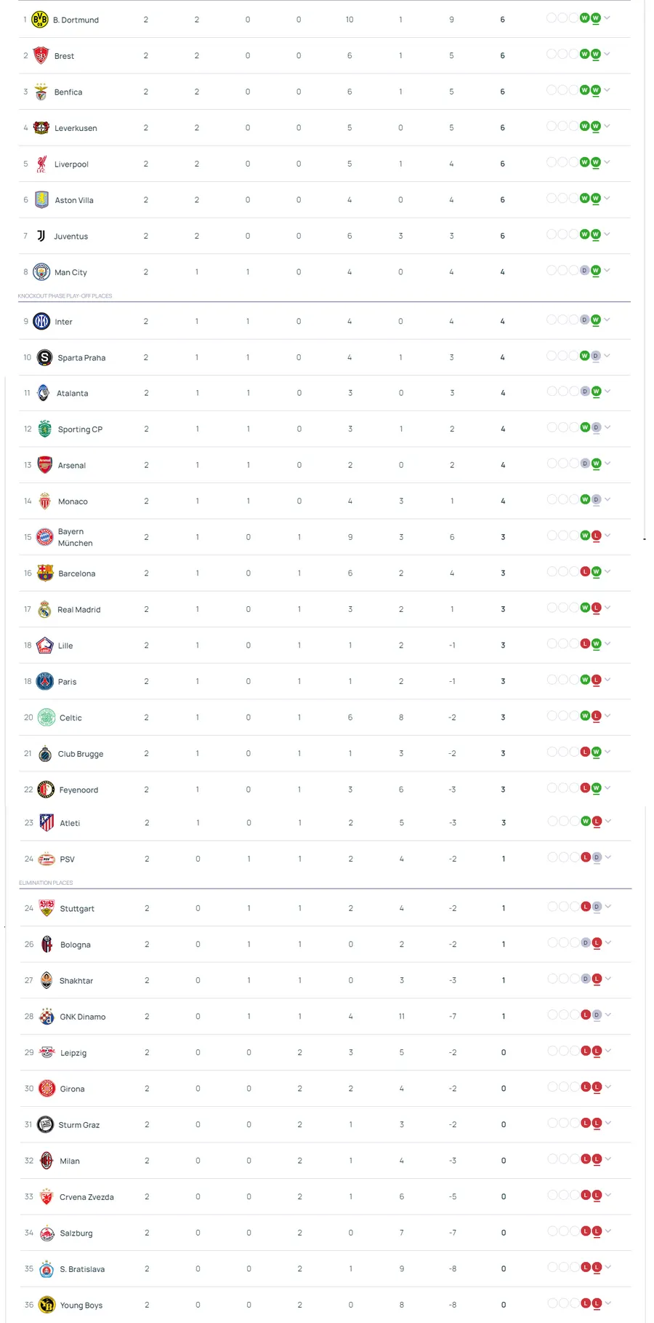Image resolution: width=654 pixels, height=1323 pixels.
Task: Click the Celtic club badge
Action: pos(47,718)
